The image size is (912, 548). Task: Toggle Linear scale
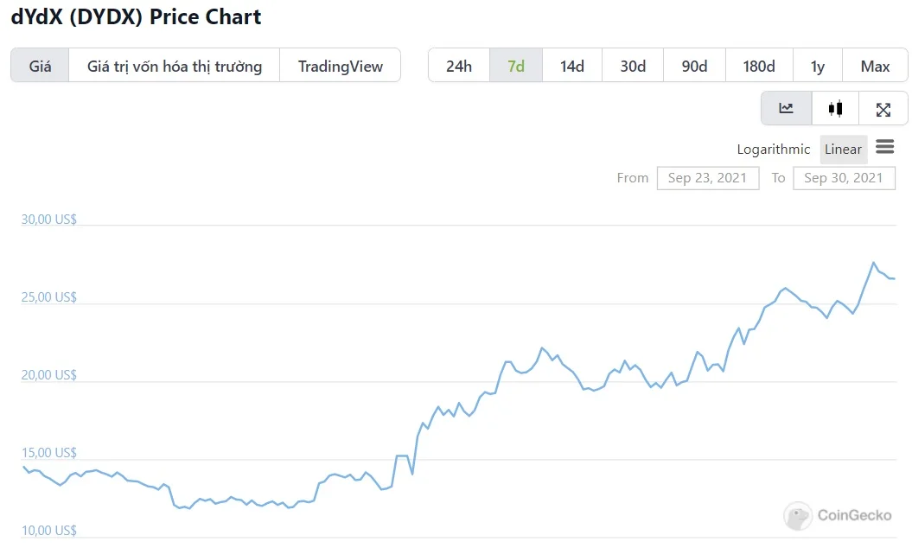(844, 149)
